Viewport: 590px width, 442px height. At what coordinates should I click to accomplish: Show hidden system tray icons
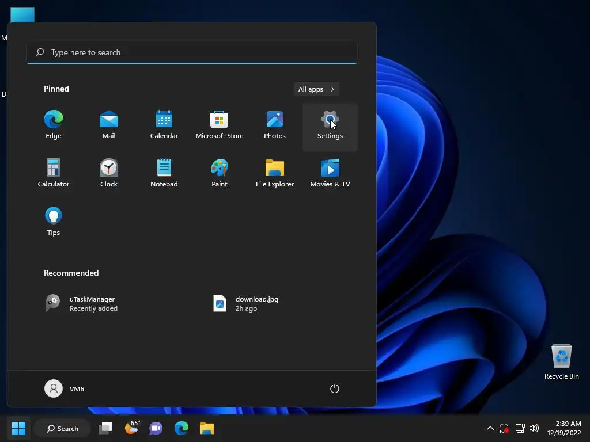(490, 428)
